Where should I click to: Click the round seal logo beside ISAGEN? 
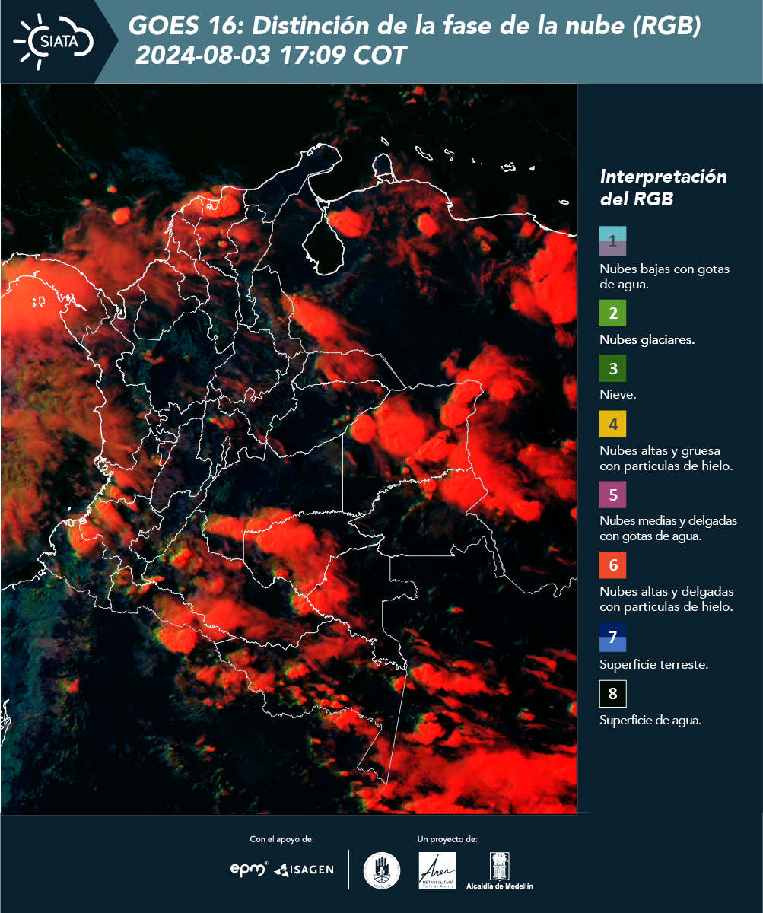[x=382, y=870]
